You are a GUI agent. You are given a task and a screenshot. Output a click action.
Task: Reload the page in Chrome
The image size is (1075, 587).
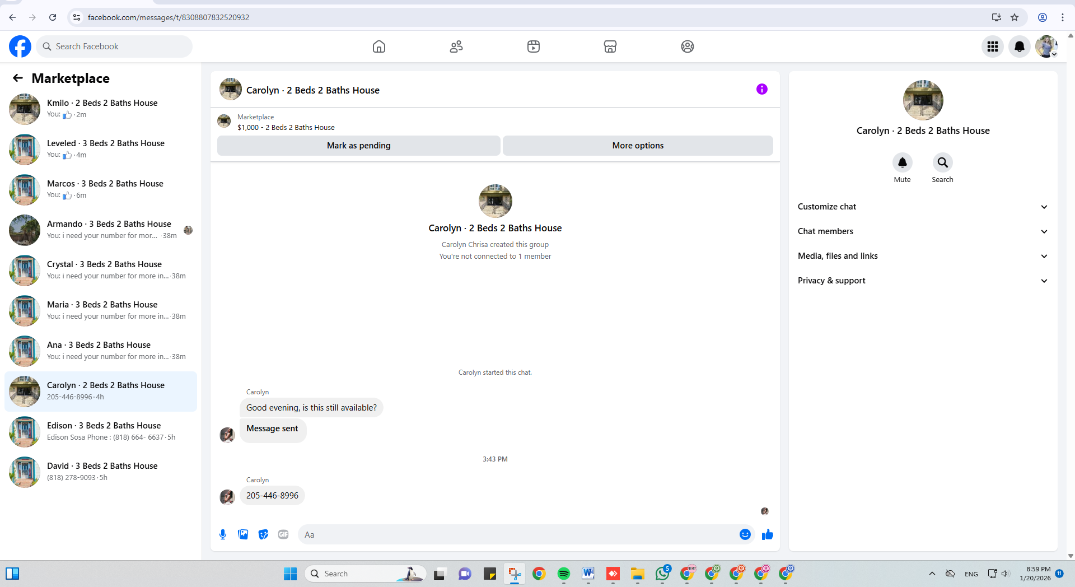(x=53, y=17)
